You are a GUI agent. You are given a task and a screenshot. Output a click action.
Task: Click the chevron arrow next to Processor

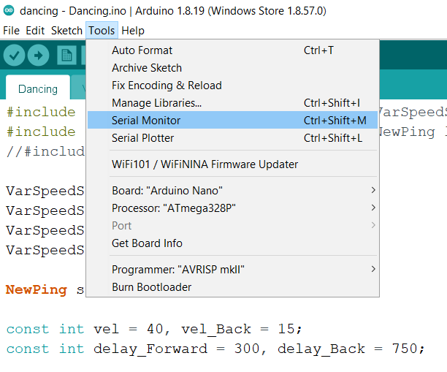pyautogui.click(x=373, y=208)
